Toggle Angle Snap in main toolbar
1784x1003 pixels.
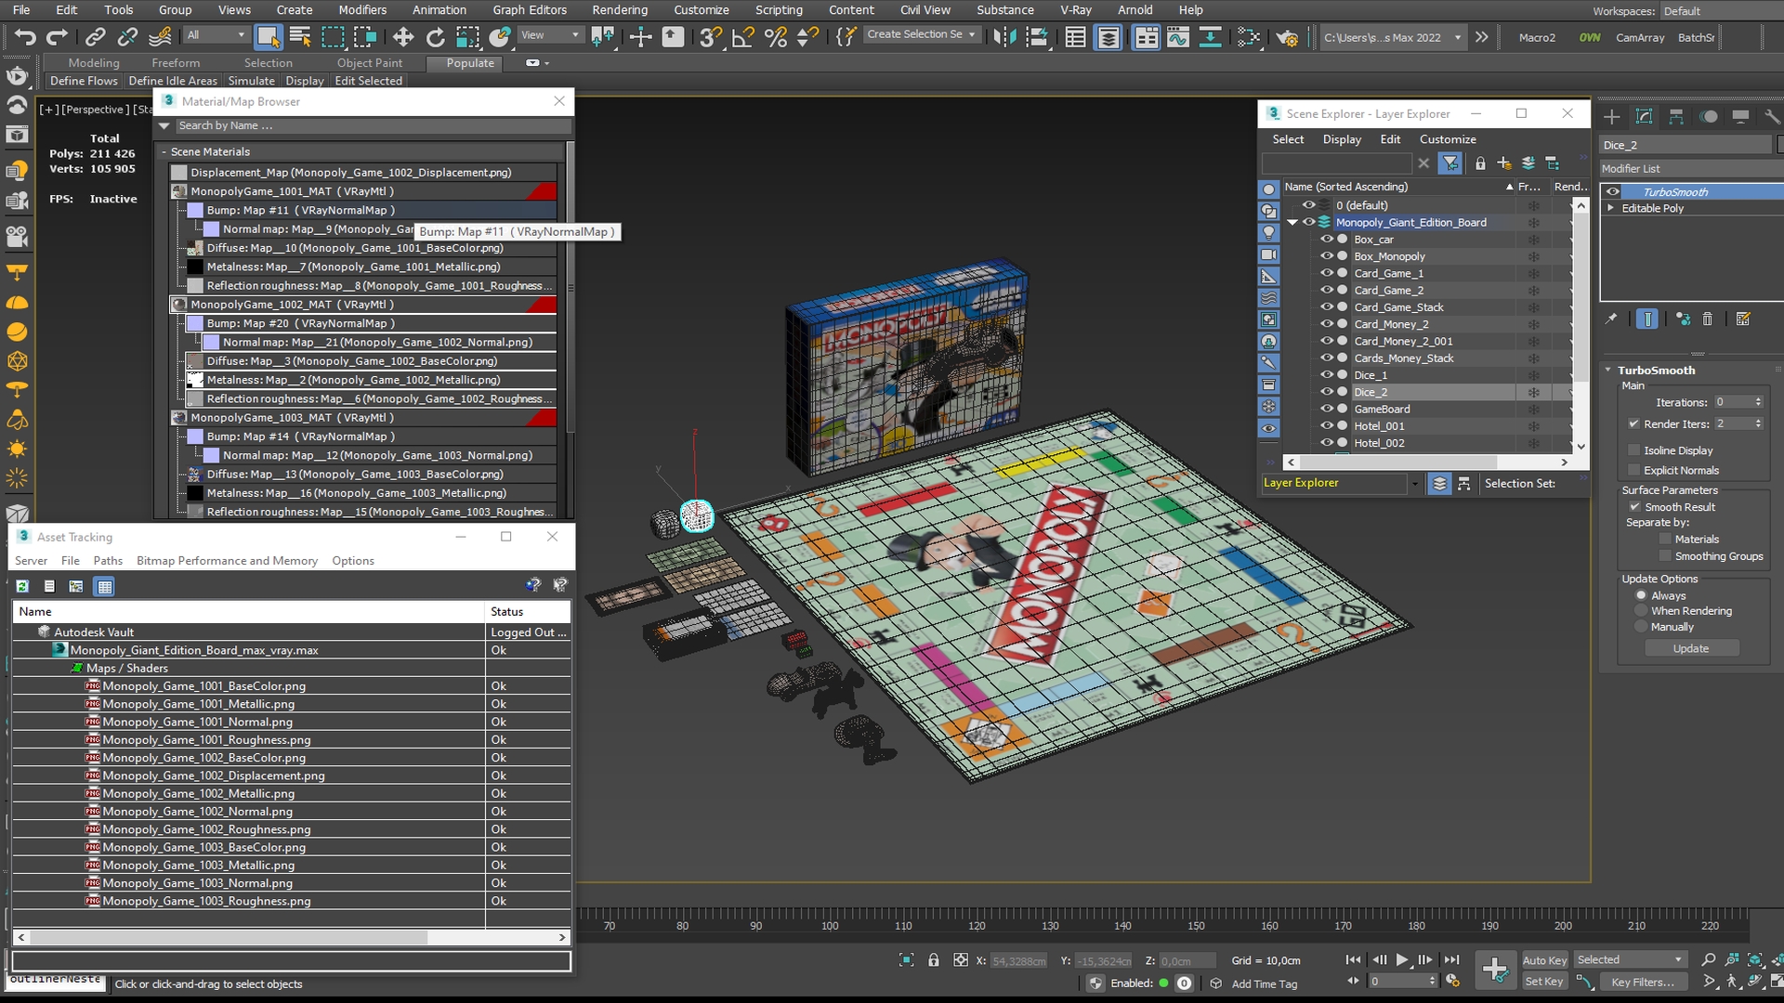[743, 37]
